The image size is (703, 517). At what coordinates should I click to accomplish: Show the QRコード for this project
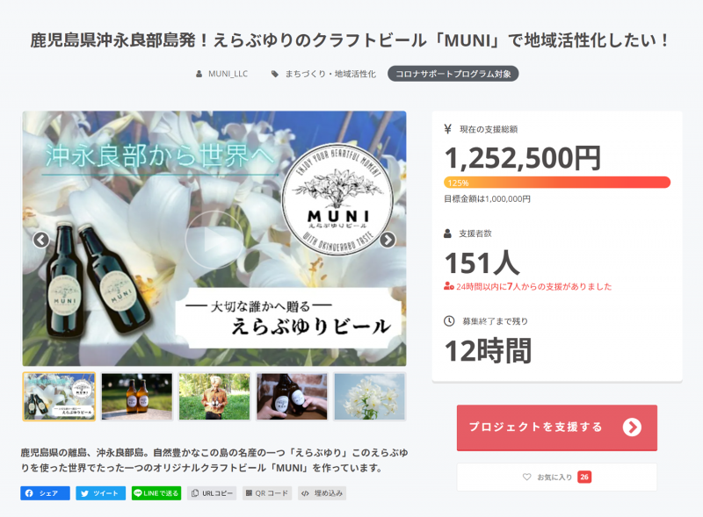pos(267,492)
